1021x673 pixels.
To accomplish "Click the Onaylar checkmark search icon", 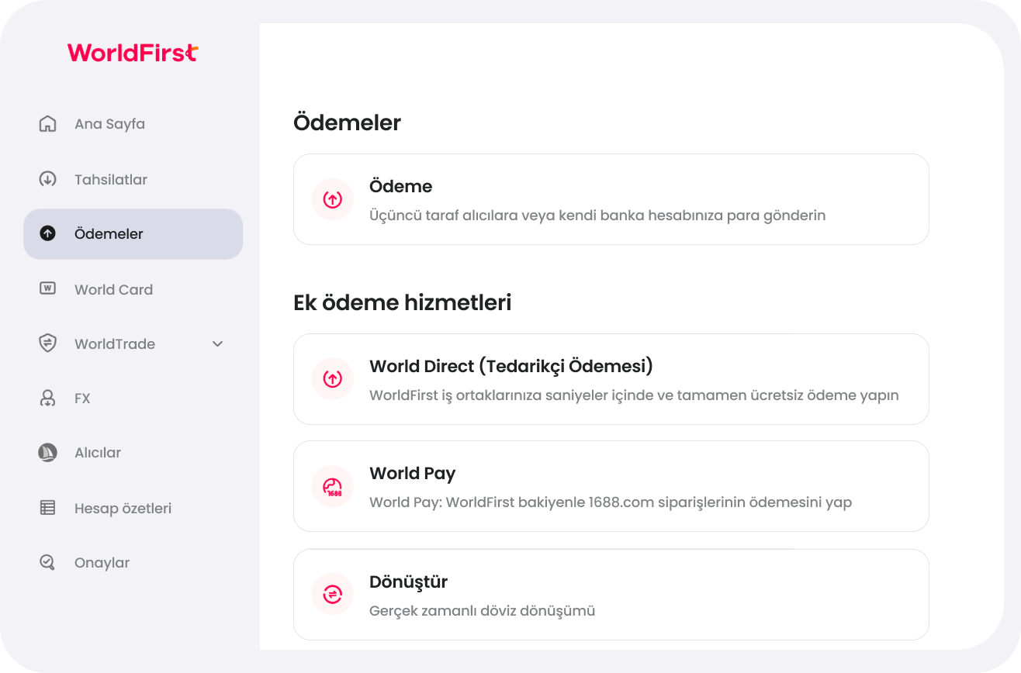I will [x=47, y=563].
